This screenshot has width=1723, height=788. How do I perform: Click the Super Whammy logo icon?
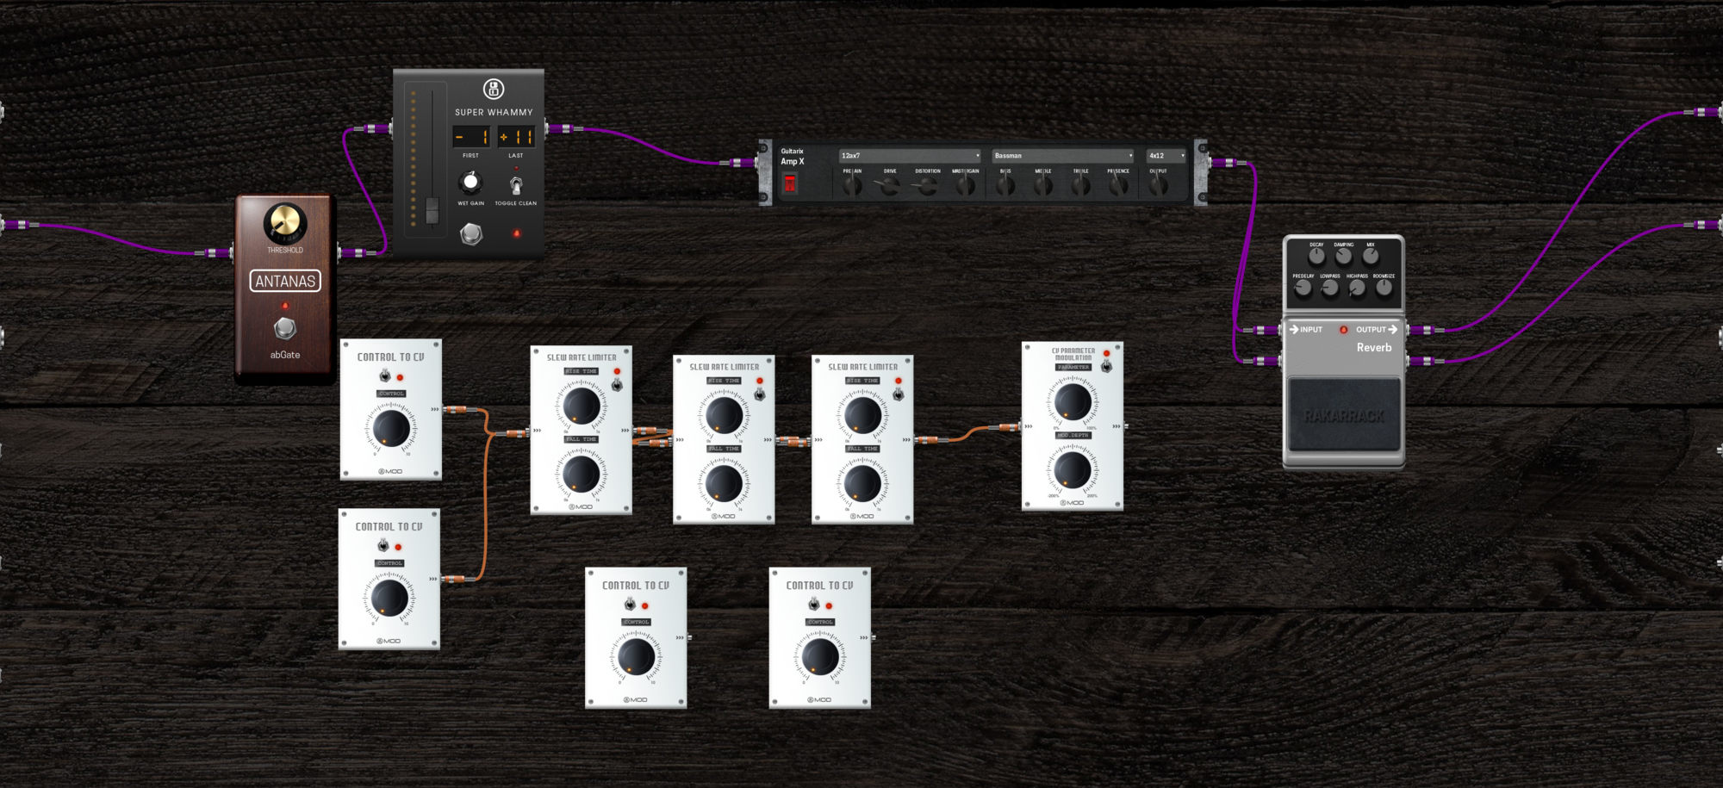click(494, 89)
